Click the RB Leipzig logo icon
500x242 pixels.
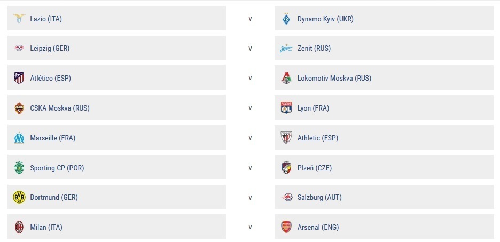(19, 48)
